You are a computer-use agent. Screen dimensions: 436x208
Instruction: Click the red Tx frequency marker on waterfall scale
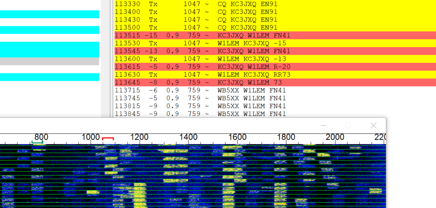click(108, 138)
